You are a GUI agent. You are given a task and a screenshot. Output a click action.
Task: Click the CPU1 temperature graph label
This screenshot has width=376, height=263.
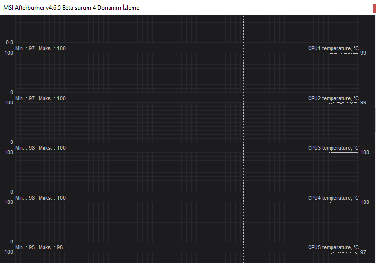(x=333, y=49)
